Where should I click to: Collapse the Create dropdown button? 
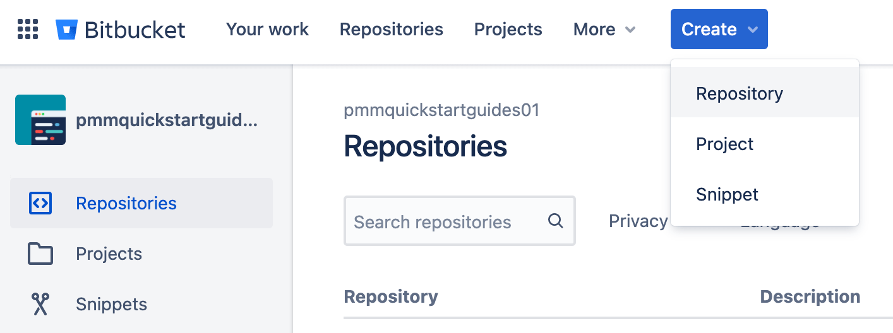pyautogui.click(x=719, y=29)
